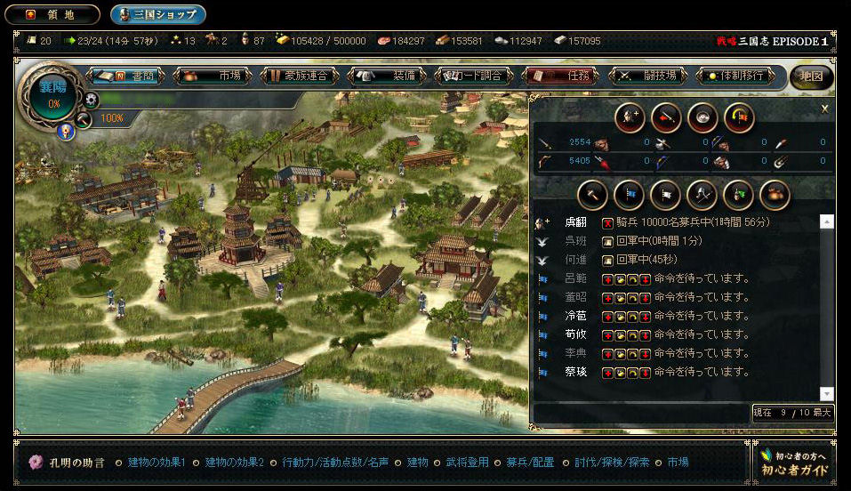The image size is (851, 491).
Task: Click the gear settings icon beside 襄陽
Action: click(91, 100)
